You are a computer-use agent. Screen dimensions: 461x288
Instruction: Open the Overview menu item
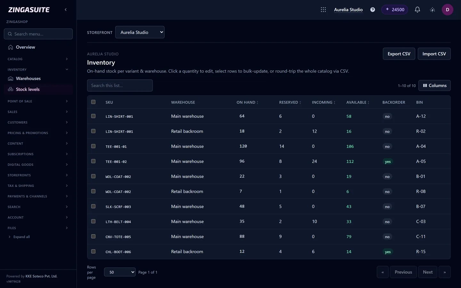(x=38, y=47)
